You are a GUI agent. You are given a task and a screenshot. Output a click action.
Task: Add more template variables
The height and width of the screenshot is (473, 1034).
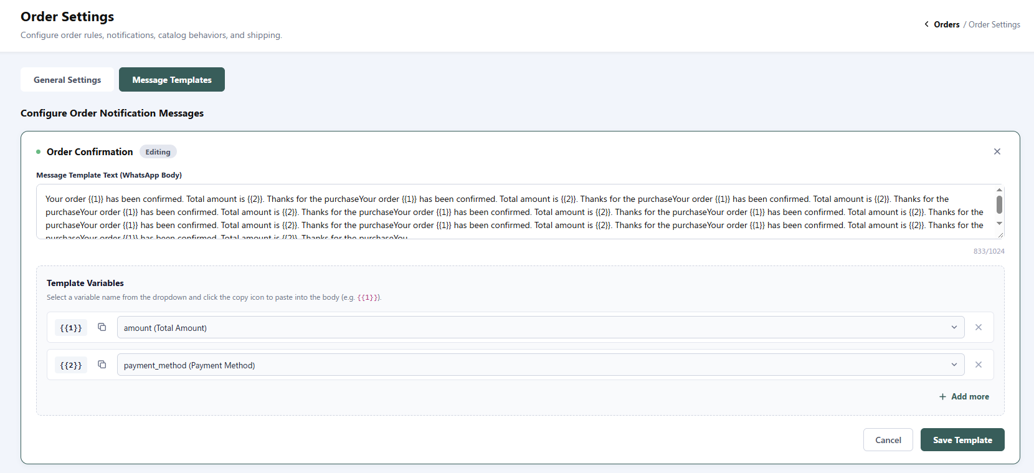tap(964, 396)
